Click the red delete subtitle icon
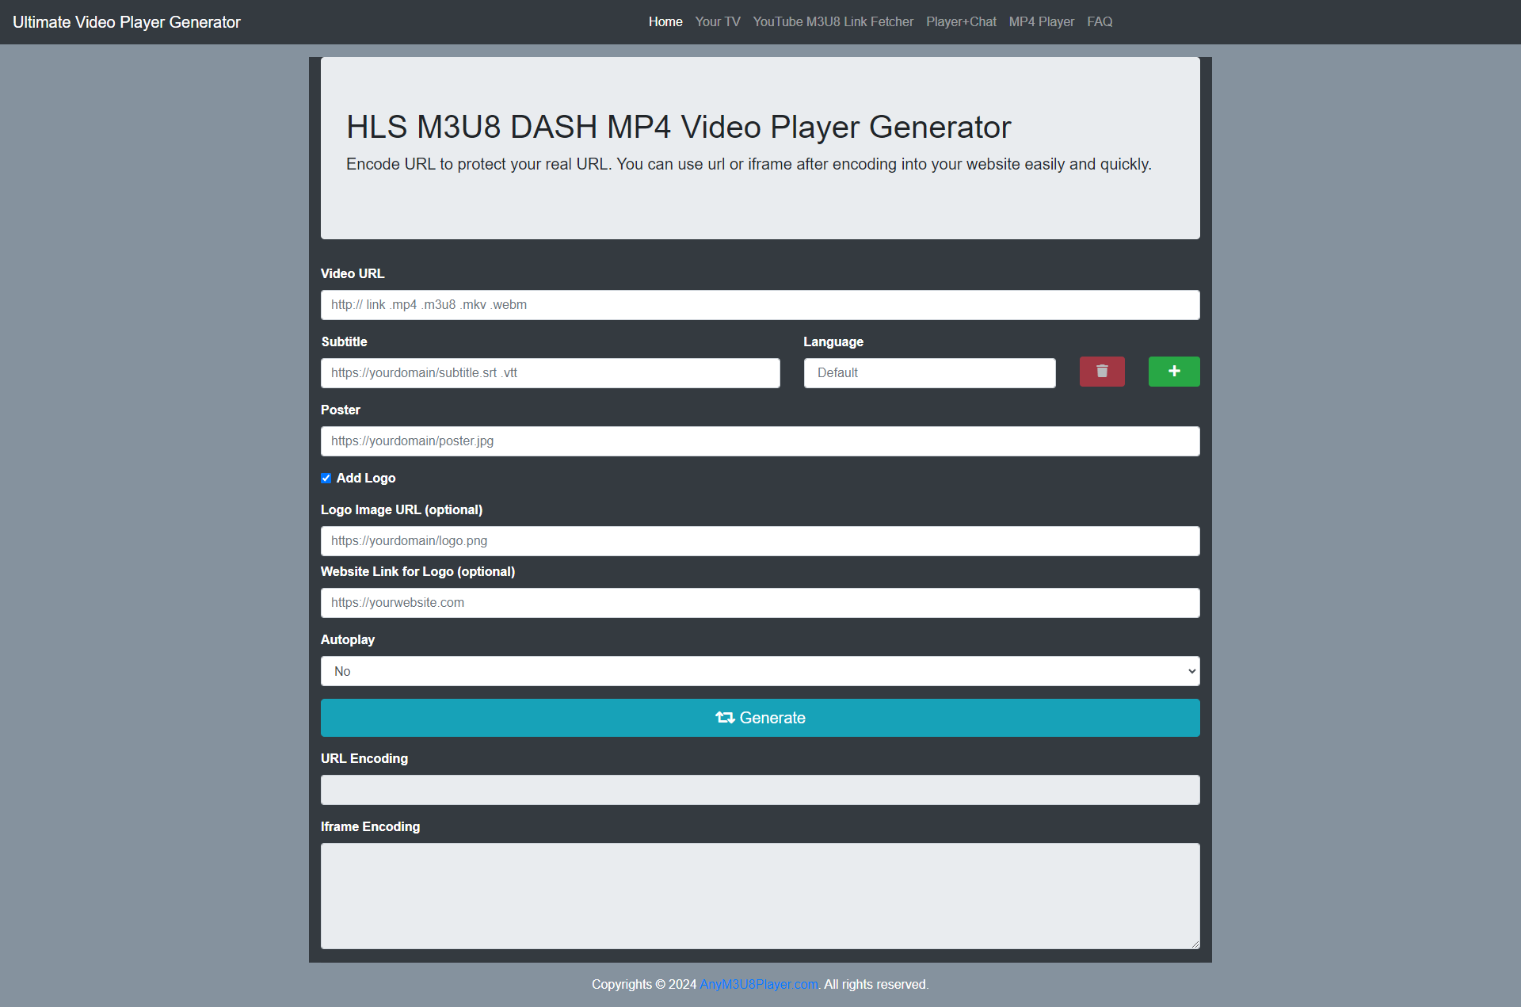This screenshot has height=1007, width=1521. pyautogui.click(x=1102, y=372)
